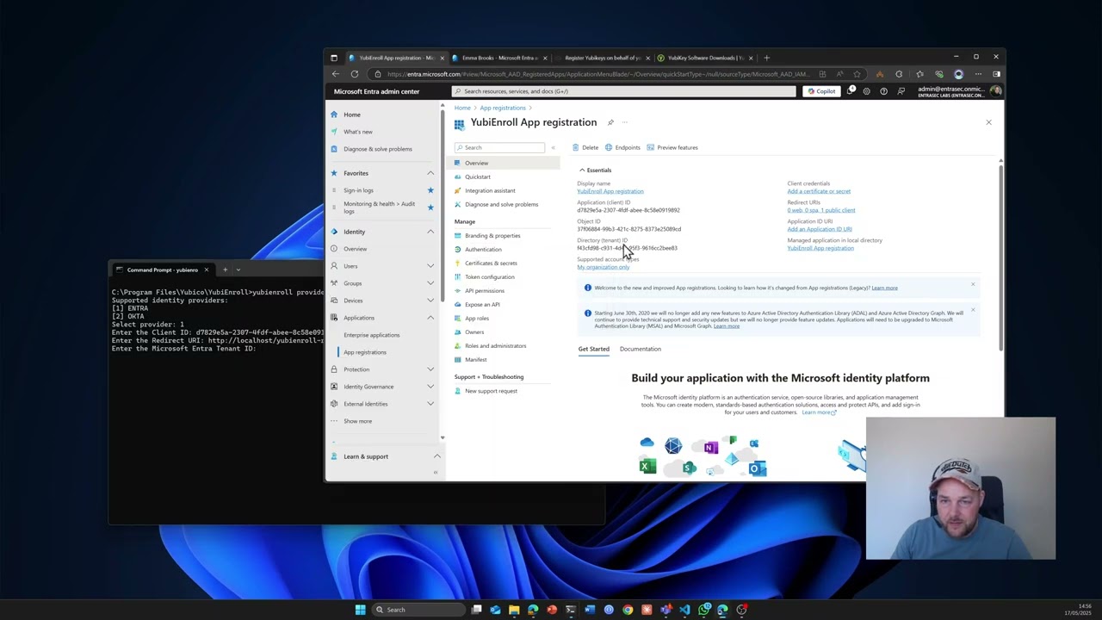Switch to YubiKey Software Downloads tab
This screenshot has width=1102, height=620.
point(706,58)
